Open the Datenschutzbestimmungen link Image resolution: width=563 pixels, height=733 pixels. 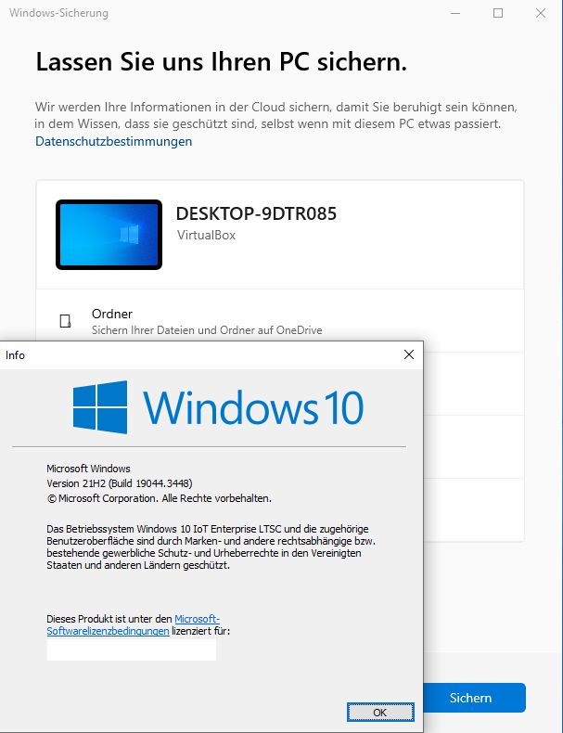coord(113,141)
